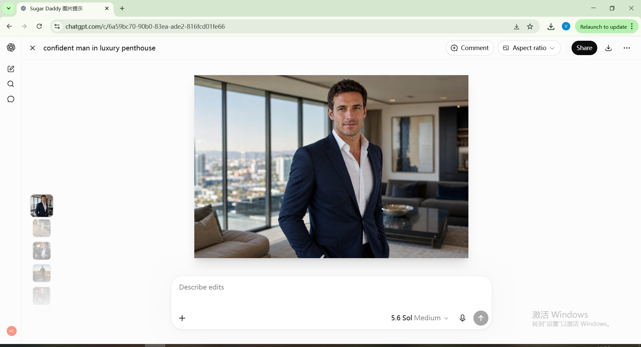The image size is (641, 347).
Task: Click the Comment button
Action: [x=470, y=48]
